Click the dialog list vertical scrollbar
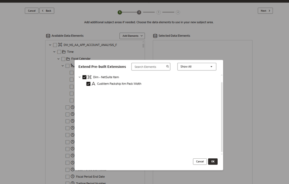 [222, 117]
